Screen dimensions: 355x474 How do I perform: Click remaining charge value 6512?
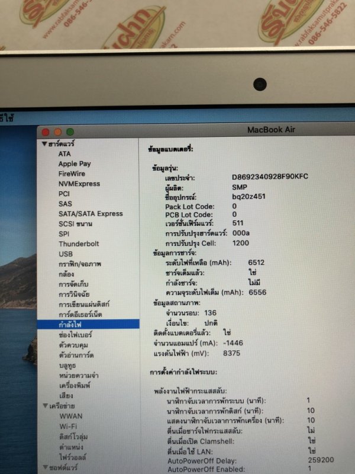pyautogui.click(x=256, y=262)
